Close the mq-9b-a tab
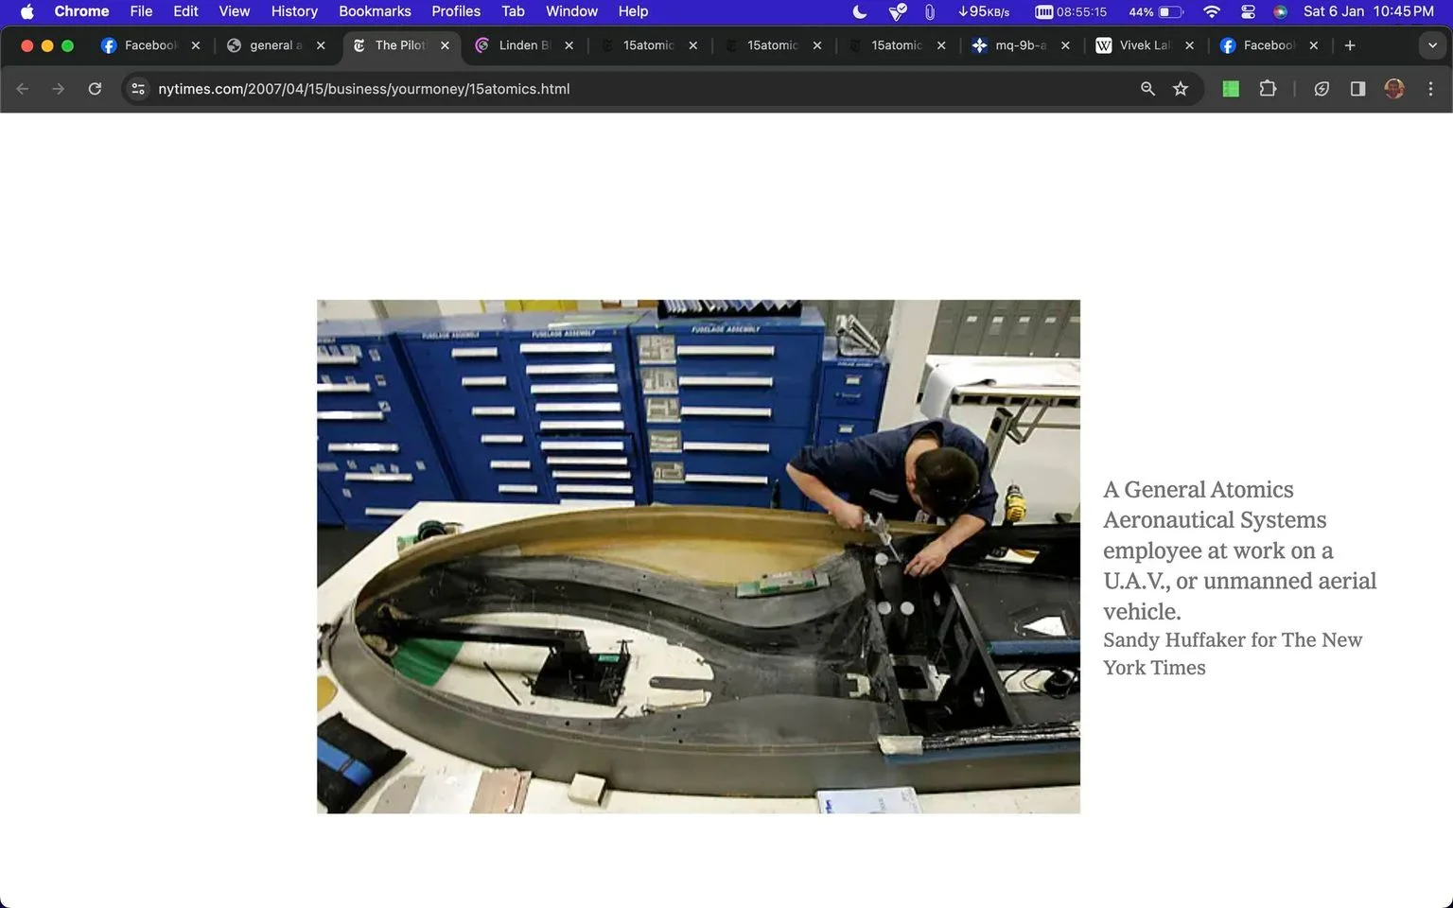The height and width of the screenshot is (908, 1453). 1065,45
